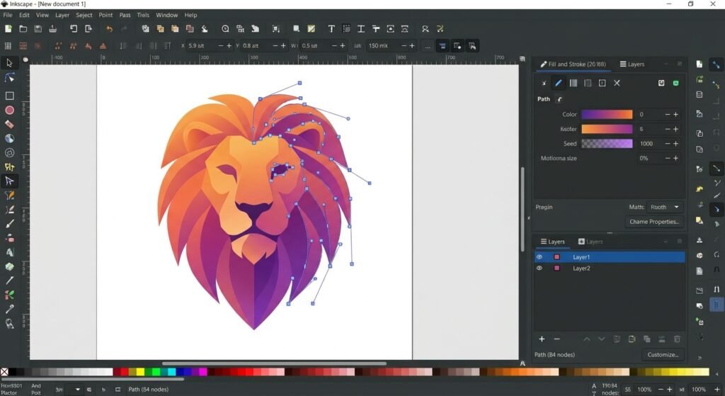Click the Customize button
This screenshot has width=725, height=396.
(x=663, y=355)
